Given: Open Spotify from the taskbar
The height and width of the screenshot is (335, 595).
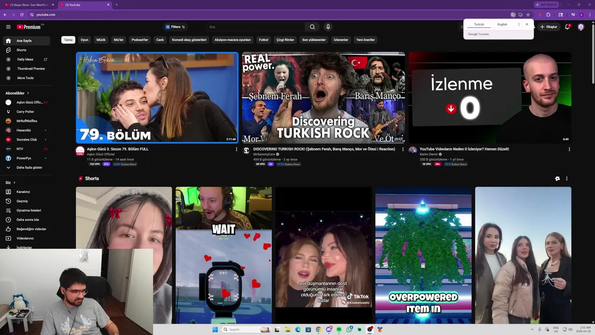Looking at the screenshot, I should [x=339, y=329].
